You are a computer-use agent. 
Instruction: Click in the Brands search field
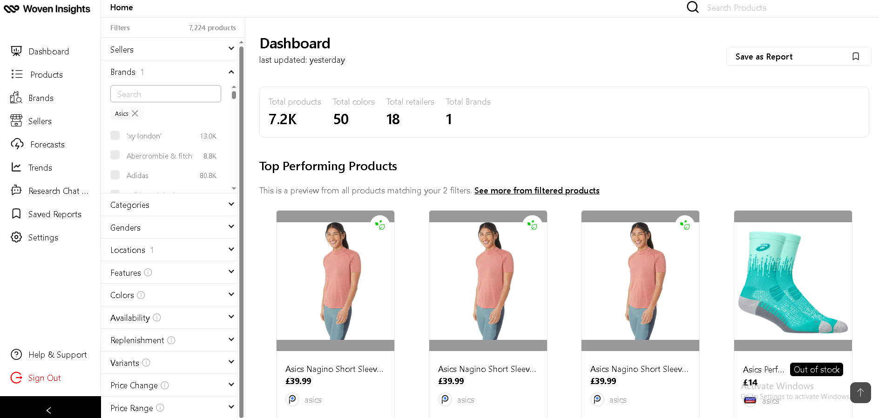pos(166,94)
